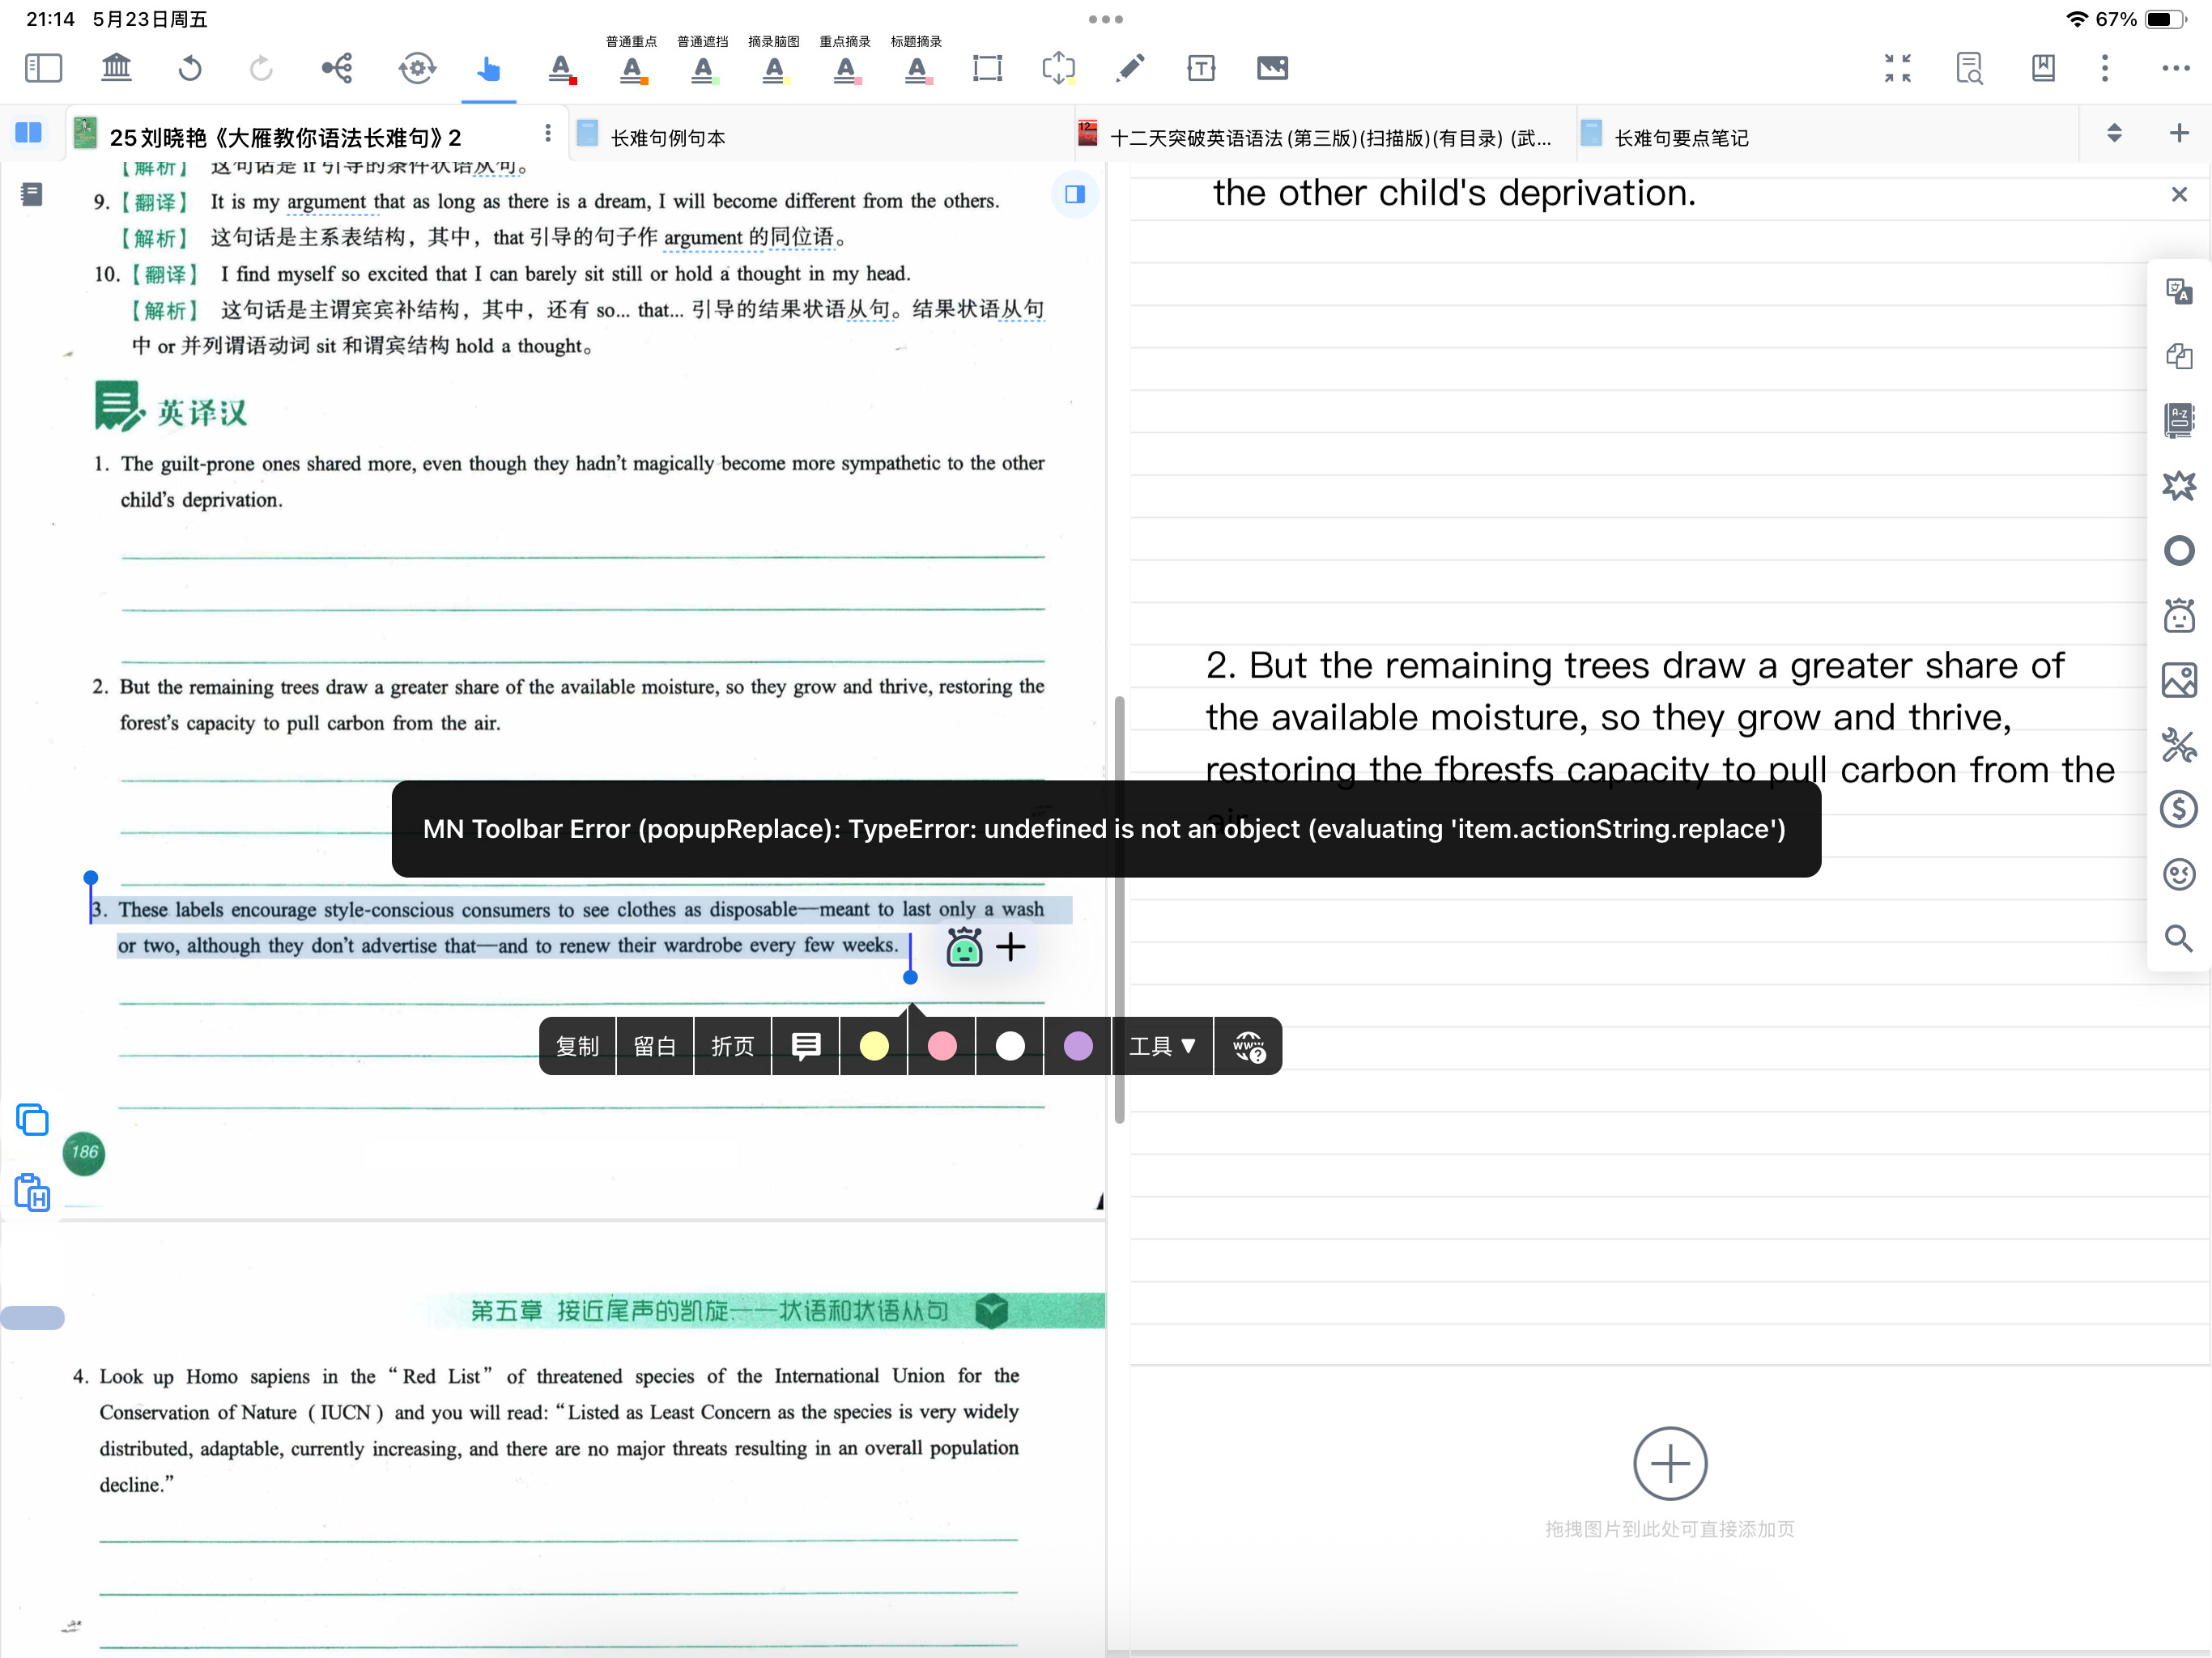Click the bookmark icon in toolbar
2212x1658 pixels.
(2042, 68)
